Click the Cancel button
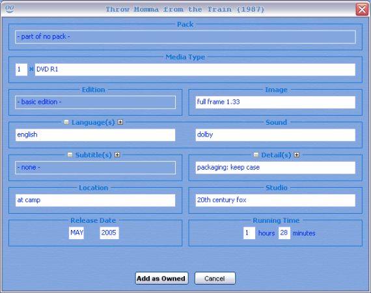The height and width of the screenshot is (293, 371). 215,278
